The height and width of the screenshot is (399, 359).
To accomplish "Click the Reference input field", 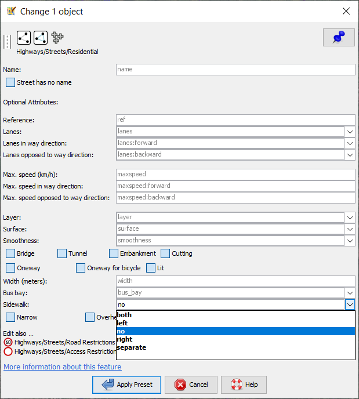I will (235, 120).
